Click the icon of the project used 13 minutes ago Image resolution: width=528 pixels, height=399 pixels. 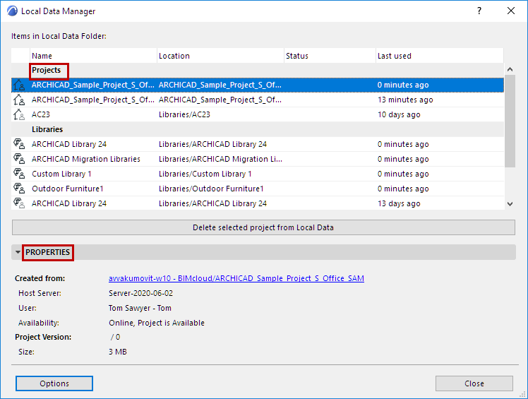(x=19, y=100)
